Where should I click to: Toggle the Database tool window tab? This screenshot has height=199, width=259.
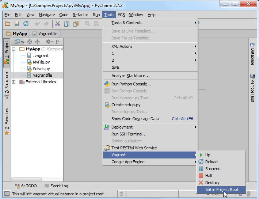[252, 54]
